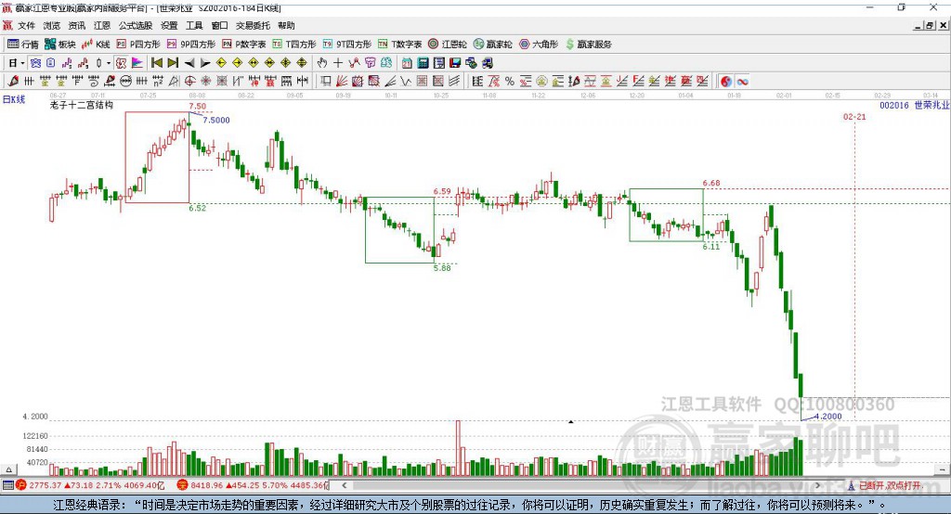951x514 pixels.
Task: Click horizontal scrollbar left arrow
Action: click(x=344, y=485)
